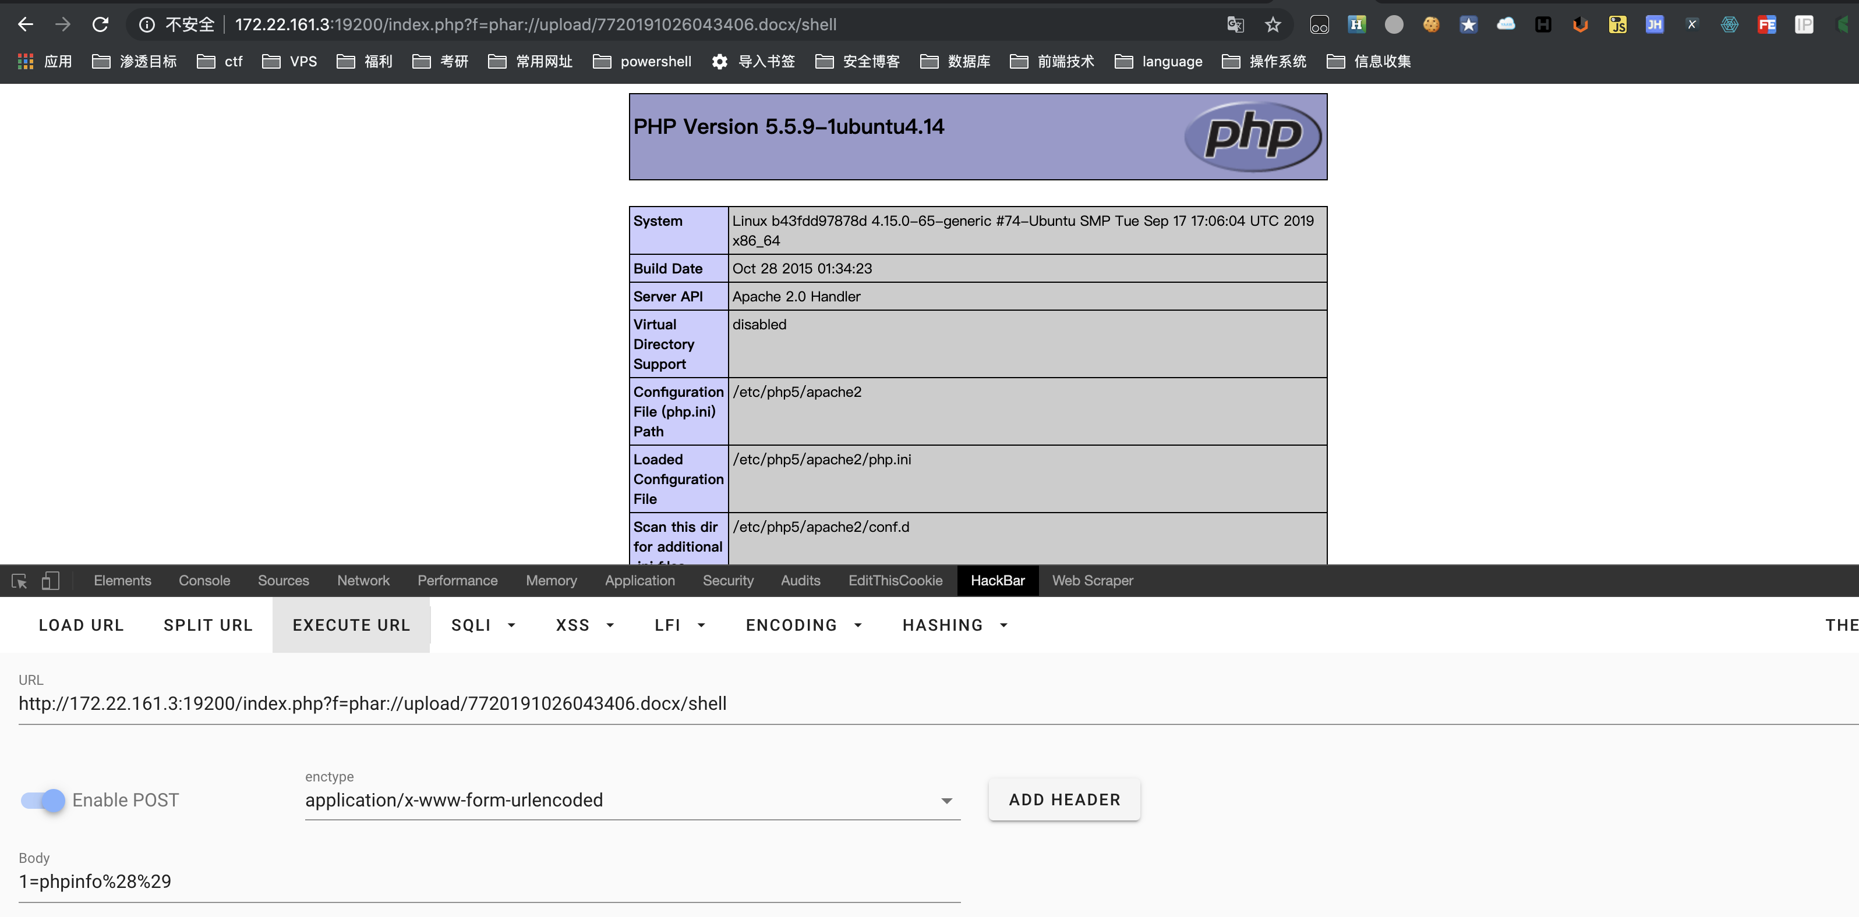1859x917 pixels.
Task: Open the XSS dropdown
Action: tap(585, 625)
